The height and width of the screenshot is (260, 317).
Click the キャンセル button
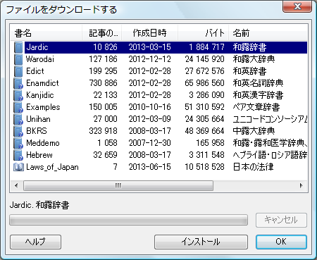[281, 220]
